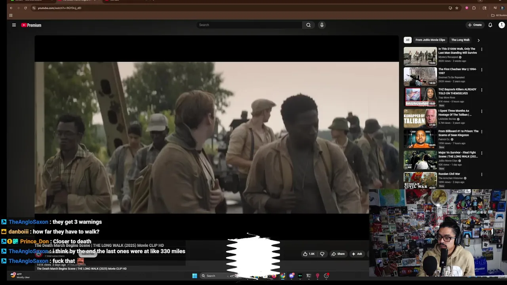
Task: Open In This $100M Walk video thumbnail
Action: [x=420, y=56]
